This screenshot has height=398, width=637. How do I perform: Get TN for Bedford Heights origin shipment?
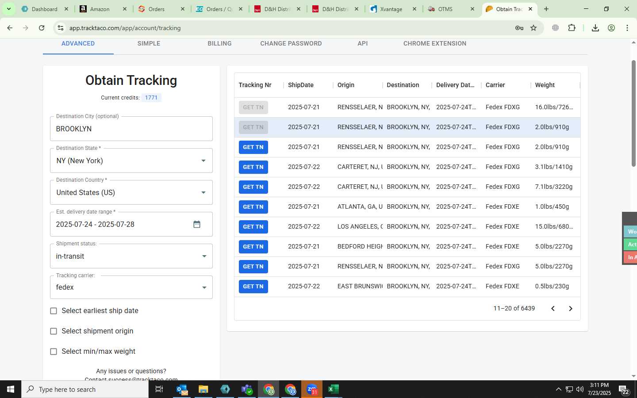tap(253, 247)
